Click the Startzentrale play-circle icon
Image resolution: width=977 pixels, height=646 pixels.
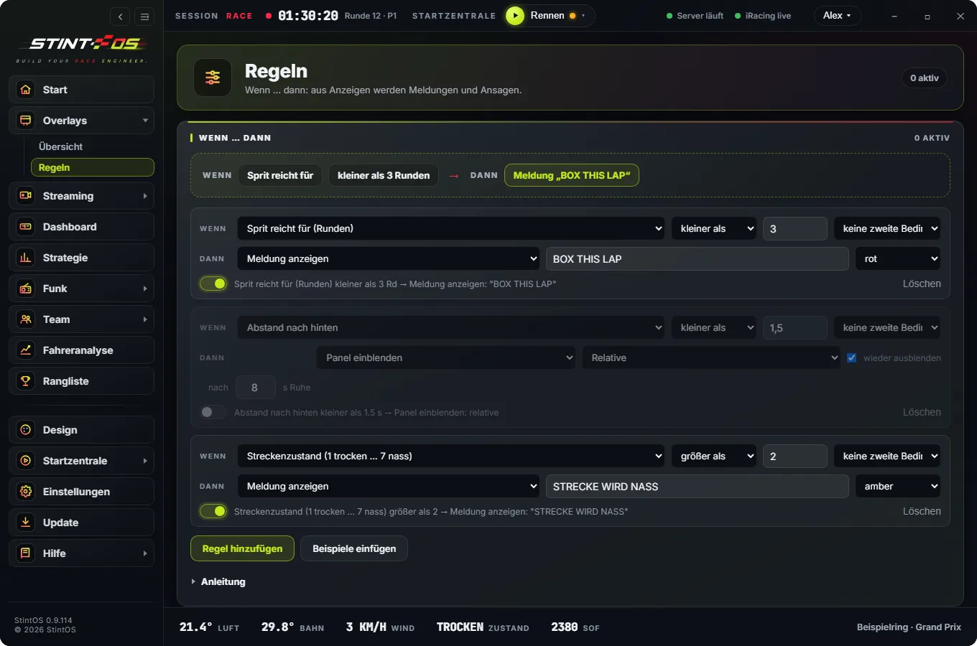tap(26, 461)
